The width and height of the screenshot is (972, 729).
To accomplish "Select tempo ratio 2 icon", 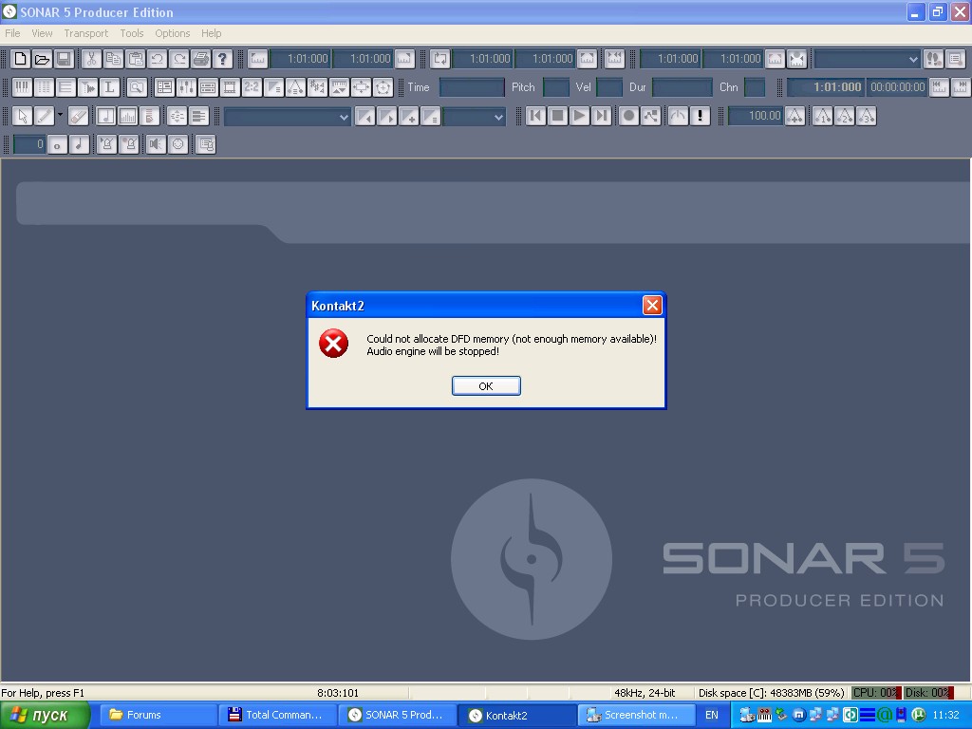I will tap(844, 116).
